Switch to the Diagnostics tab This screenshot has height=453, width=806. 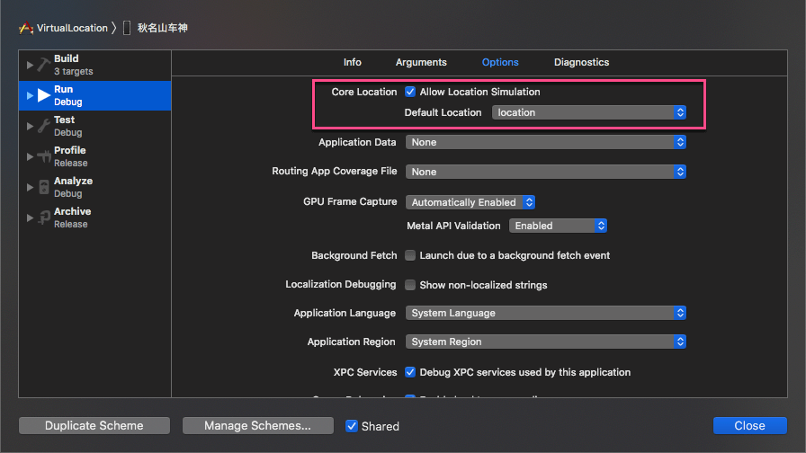click(581, 62)
